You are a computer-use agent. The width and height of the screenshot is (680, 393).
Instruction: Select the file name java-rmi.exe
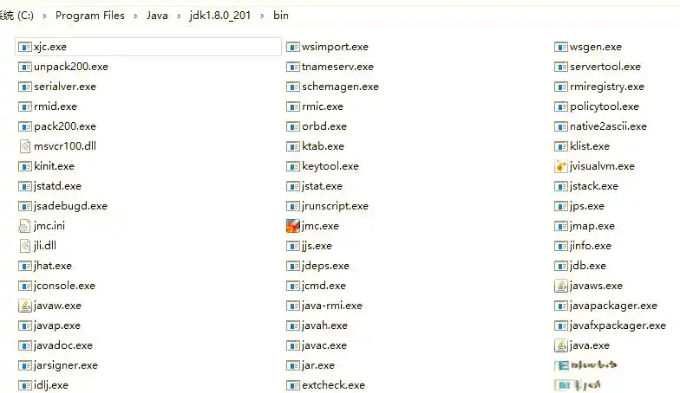coord(331,306)
